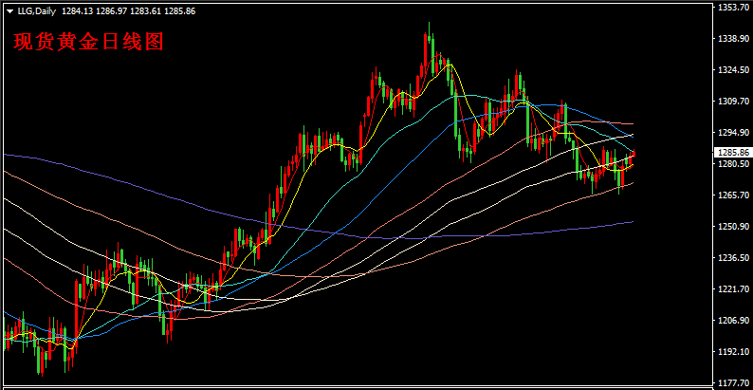Select the 1280.50 price axis label
The height and width of the screenshot is (390, 753).
pyautogui.click(x=732, y=164)
